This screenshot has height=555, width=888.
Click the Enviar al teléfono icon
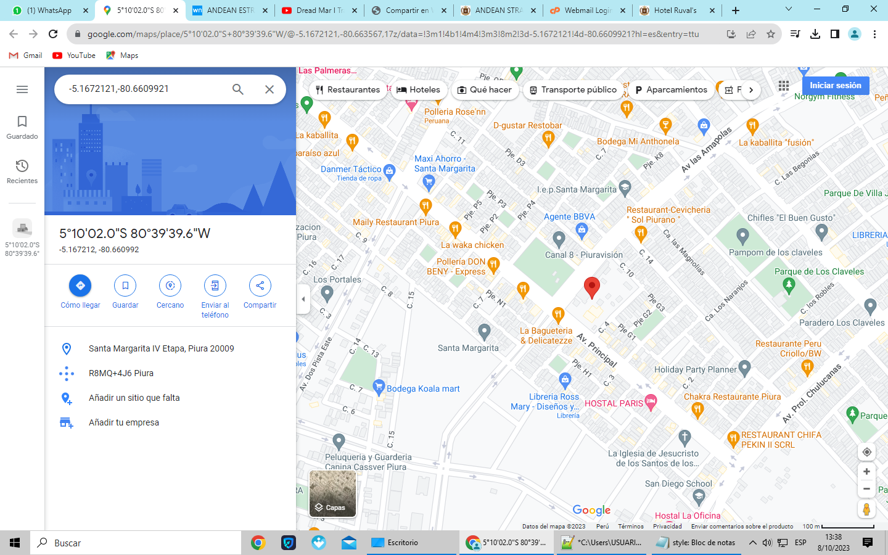(215, 286)
